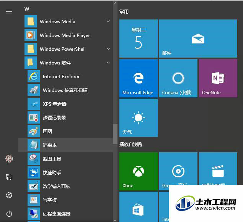Open 快速助手 icon

(x=34, y=172)
